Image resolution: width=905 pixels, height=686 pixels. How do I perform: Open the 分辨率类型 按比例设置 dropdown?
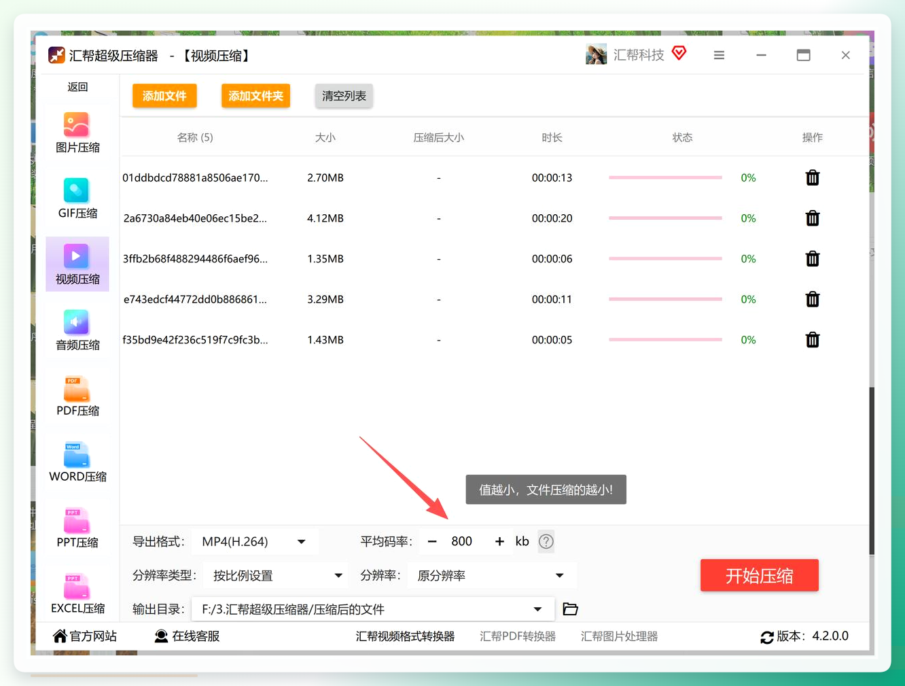tap(276, 576)
